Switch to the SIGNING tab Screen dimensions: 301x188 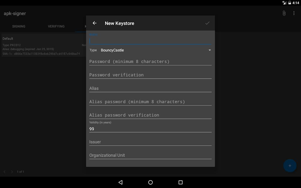(19, 26)
